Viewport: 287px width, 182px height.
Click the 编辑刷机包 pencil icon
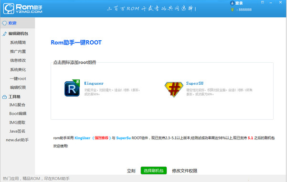5,34
